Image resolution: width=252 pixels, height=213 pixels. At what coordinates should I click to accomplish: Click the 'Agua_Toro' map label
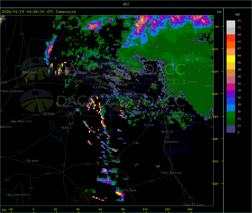tap(30, 72)
